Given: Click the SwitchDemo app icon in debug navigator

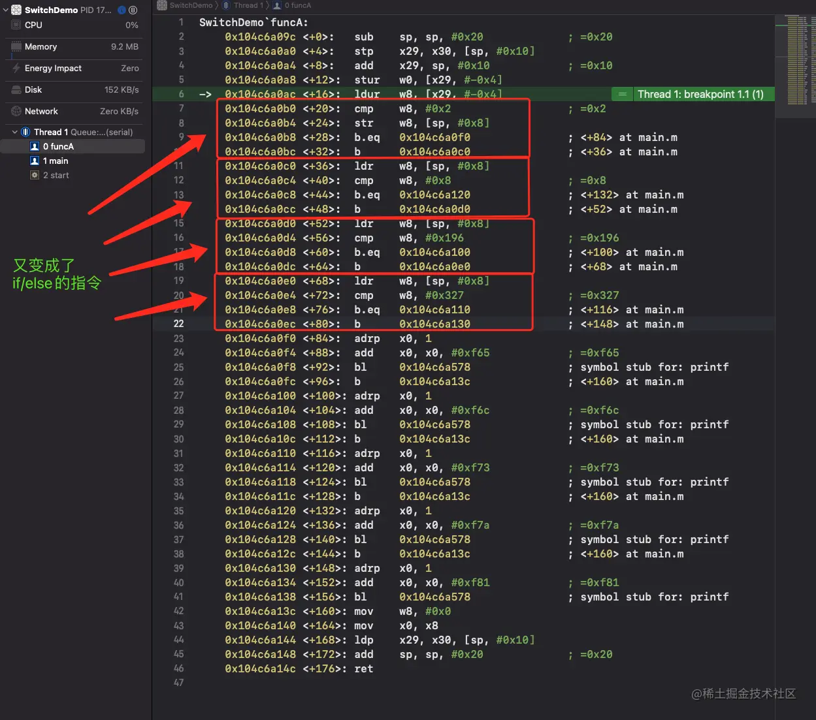Looking at the screenshot, I should 16,10.
